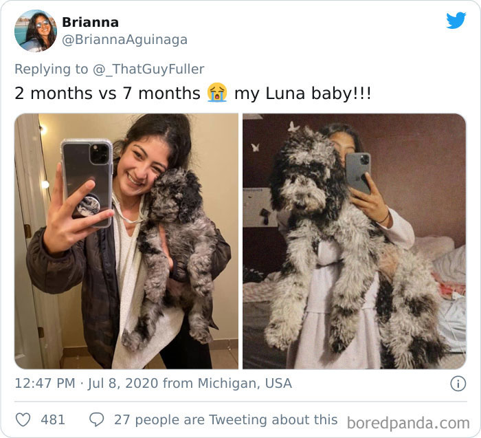Open Brianna's profile picture
This screenshot has height=438, width=481.
click(x=36, y=31)
